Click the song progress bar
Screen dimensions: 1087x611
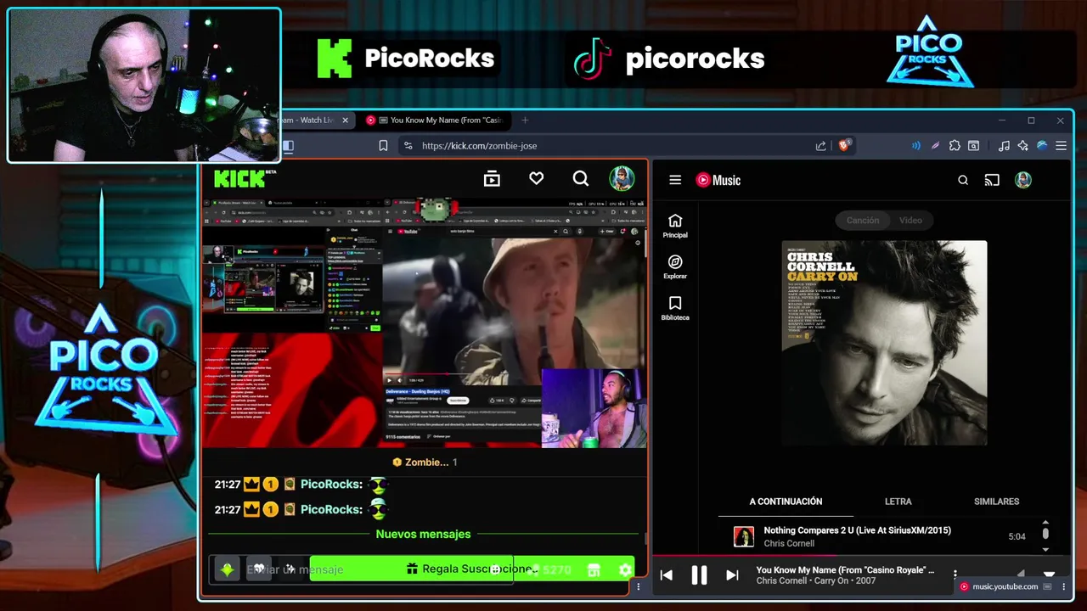pos(860,558)
